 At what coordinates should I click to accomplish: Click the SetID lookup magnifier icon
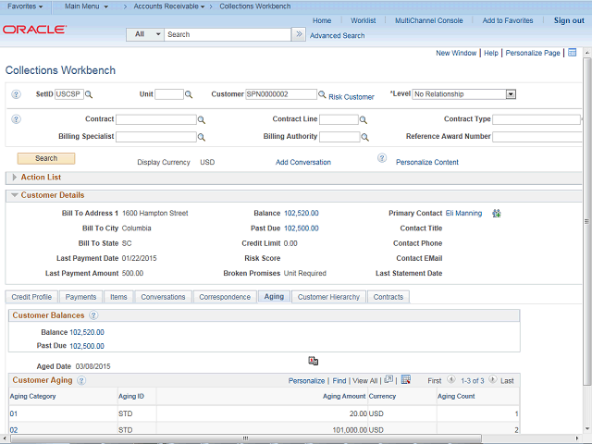pos(89,94)
